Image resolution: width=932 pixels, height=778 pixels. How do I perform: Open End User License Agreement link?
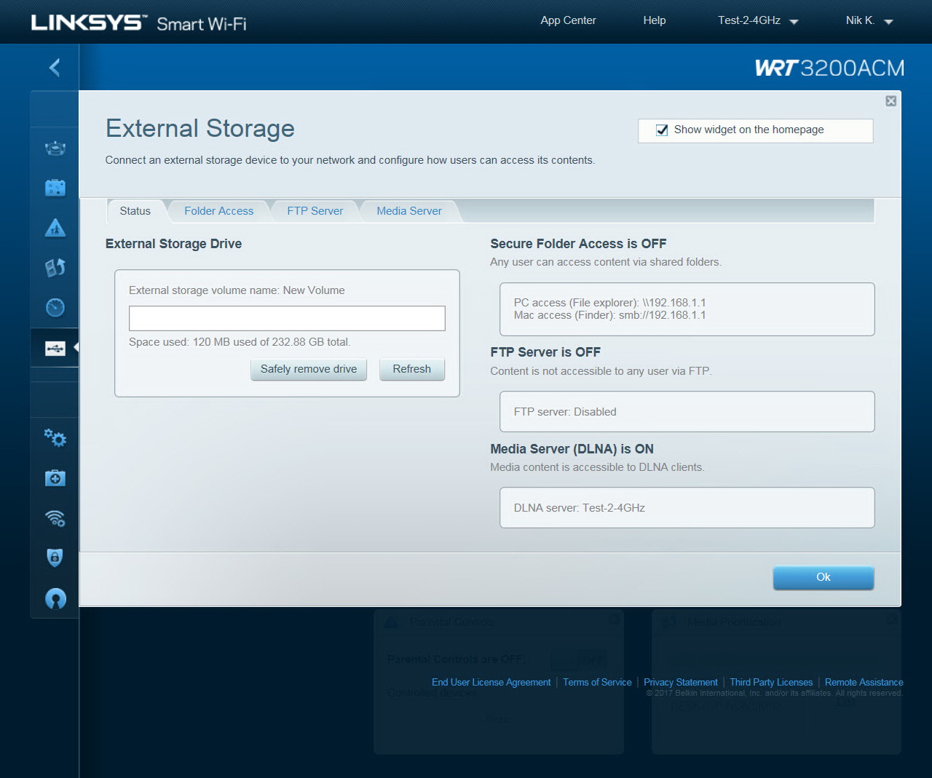[491, 682]
